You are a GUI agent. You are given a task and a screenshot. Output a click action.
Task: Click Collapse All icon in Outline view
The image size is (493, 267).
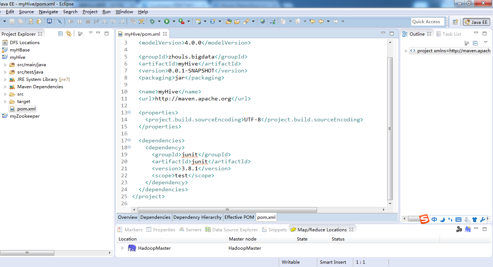(475, 43)
